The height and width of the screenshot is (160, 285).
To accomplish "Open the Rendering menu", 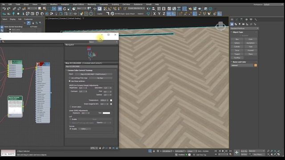I will (x=92, y=4).
